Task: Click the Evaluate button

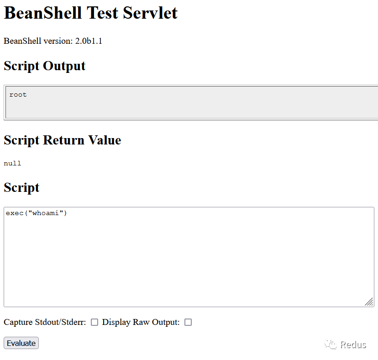Action: pyautogui.click(x=21, y=343)
